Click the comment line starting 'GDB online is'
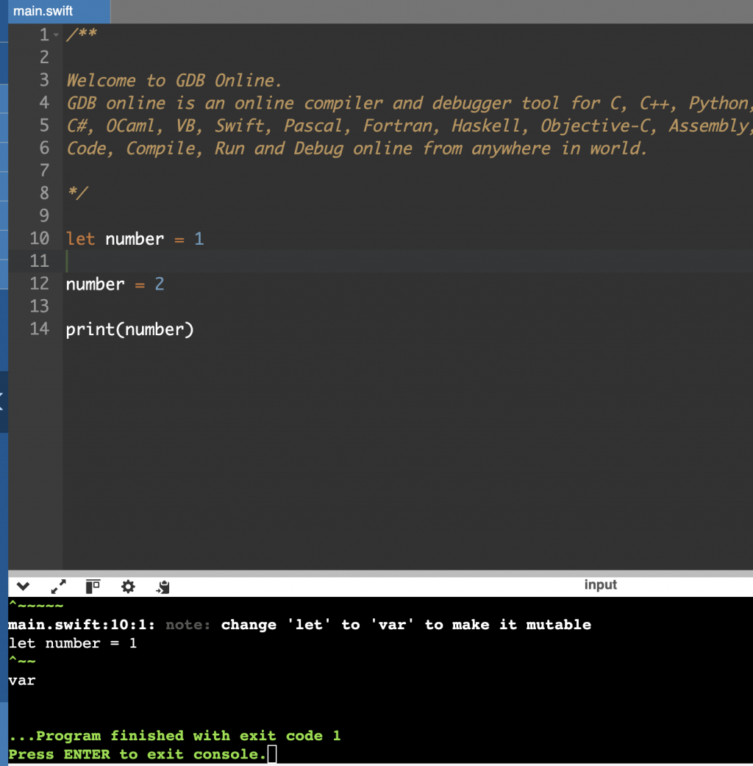Image resolution: width=753 pixels, height=766 pixels. click(x=410, y=104)
